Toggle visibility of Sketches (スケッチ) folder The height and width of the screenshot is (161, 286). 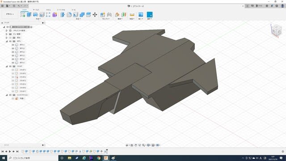(x=10, y=66)
